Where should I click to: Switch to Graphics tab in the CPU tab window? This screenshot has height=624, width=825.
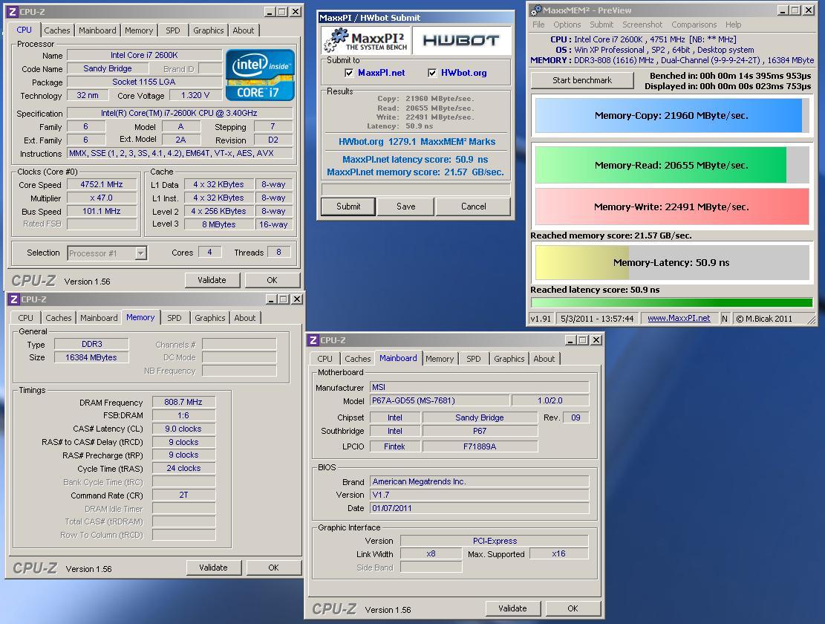tap(209, 30)
